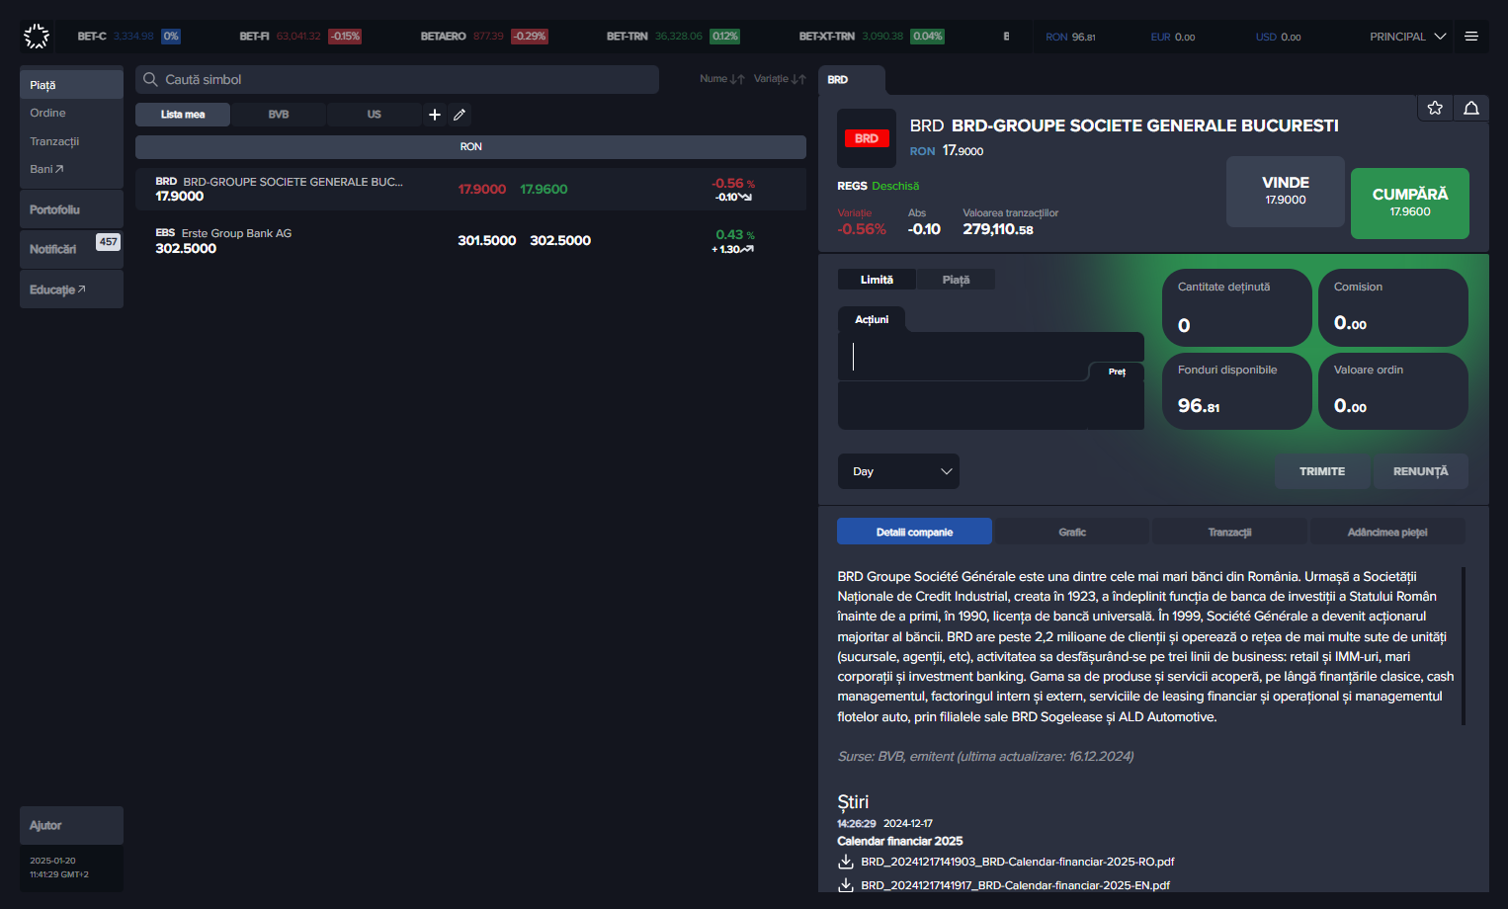
Task: Switch order type to Limită
Action: coord(877,280)
